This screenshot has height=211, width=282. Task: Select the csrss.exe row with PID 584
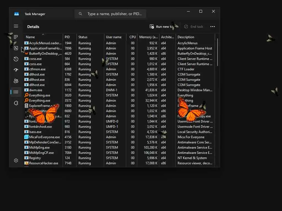119,59
